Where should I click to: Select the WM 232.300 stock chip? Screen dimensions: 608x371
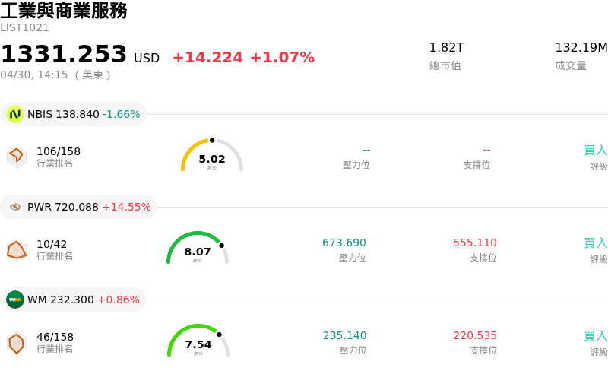point(74,300)
